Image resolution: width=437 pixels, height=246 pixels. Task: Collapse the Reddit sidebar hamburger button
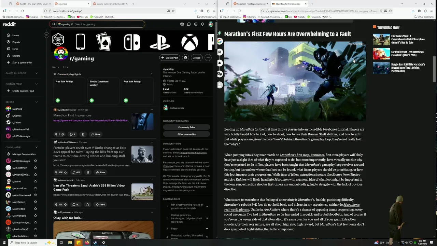click(x=46, y=35)
